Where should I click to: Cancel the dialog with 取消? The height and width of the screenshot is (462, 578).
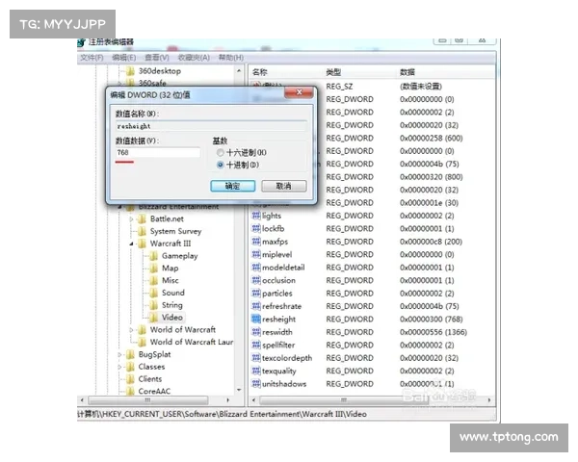click(x=284, y=186)
